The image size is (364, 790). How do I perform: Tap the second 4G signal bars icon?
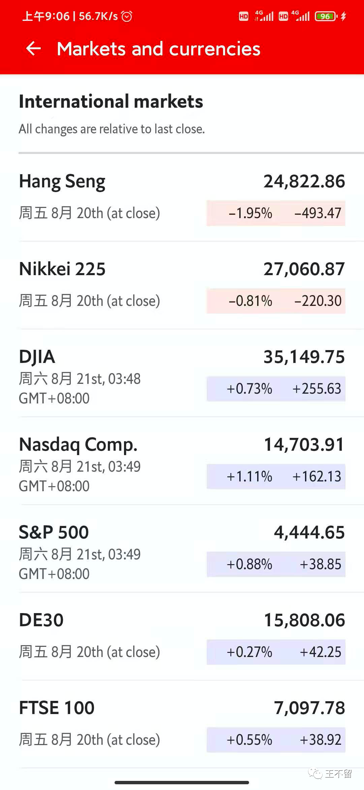coord(301,16)
